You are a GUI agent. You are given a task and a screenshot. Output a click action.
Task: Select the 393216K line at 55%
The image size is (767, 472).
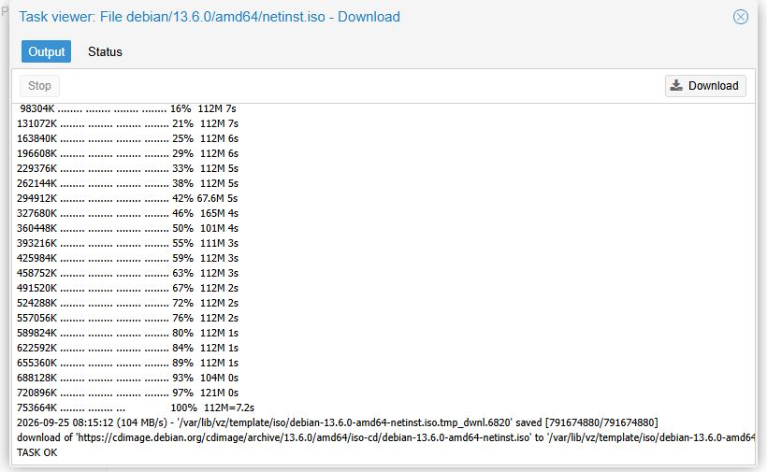[x=127, y=243]
